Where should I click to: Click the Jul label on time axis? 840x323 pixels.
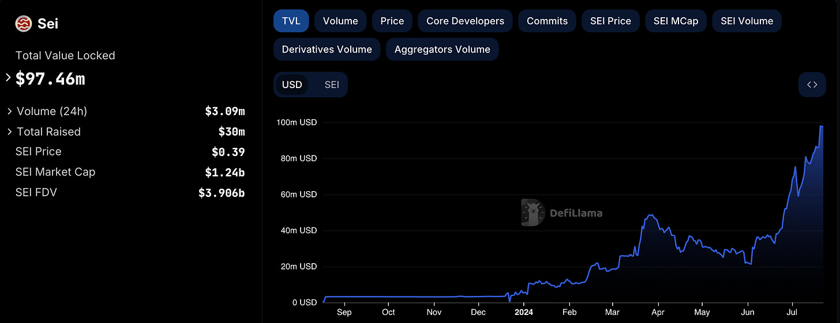[792, 312]
